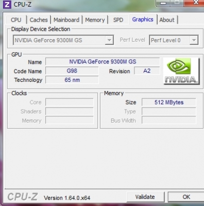The width and height of the screenshot is (204, 206).
Task: Click the CPU-Z window title text
Action: 23,5
